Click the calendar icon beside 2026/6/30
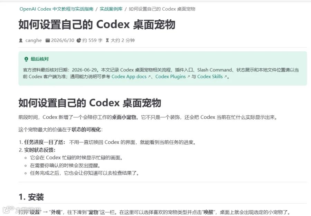This screenshot has width=311, height=216. [x=48, y=40]
